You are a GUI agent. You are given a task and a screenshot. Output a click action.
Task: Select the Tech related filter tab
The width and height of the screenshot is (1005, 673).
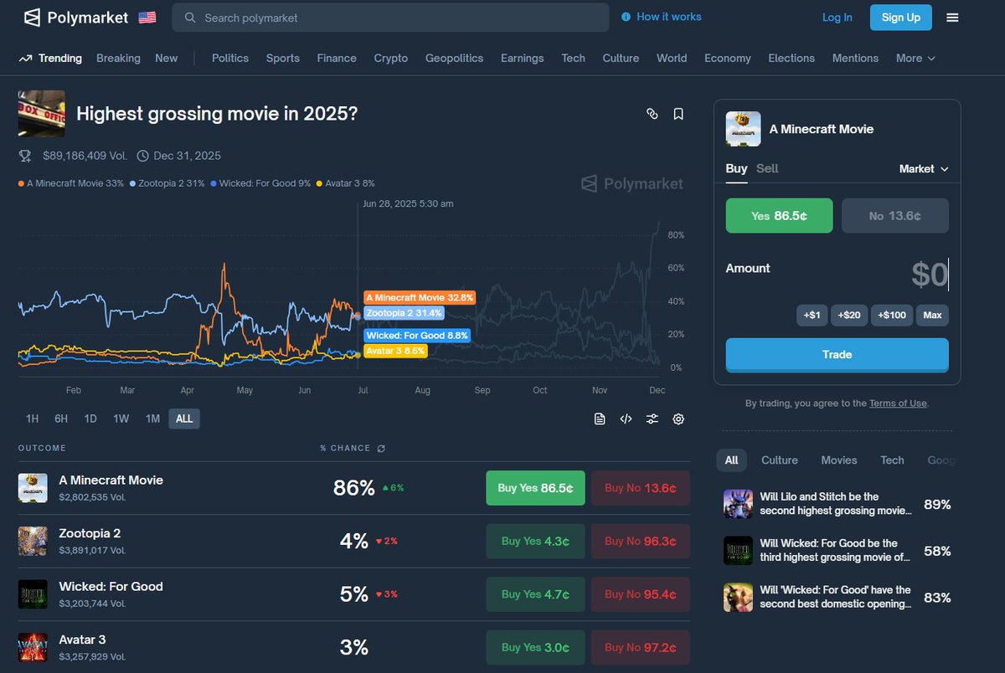coord(892,460)
